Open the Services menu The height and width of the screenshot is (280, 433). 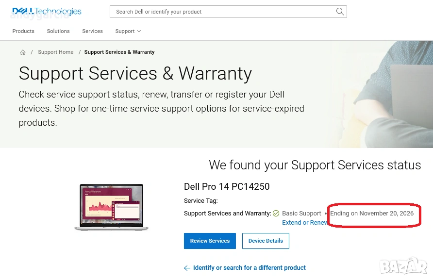click(92, 31)
